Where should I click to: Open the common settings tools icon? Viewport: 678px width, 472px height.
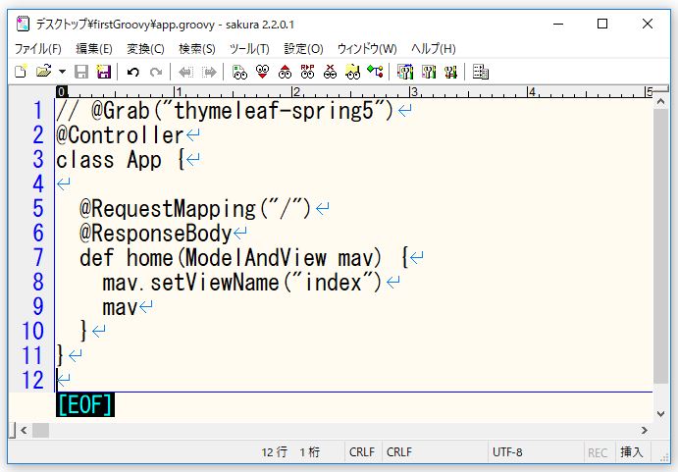click(450, 72)
